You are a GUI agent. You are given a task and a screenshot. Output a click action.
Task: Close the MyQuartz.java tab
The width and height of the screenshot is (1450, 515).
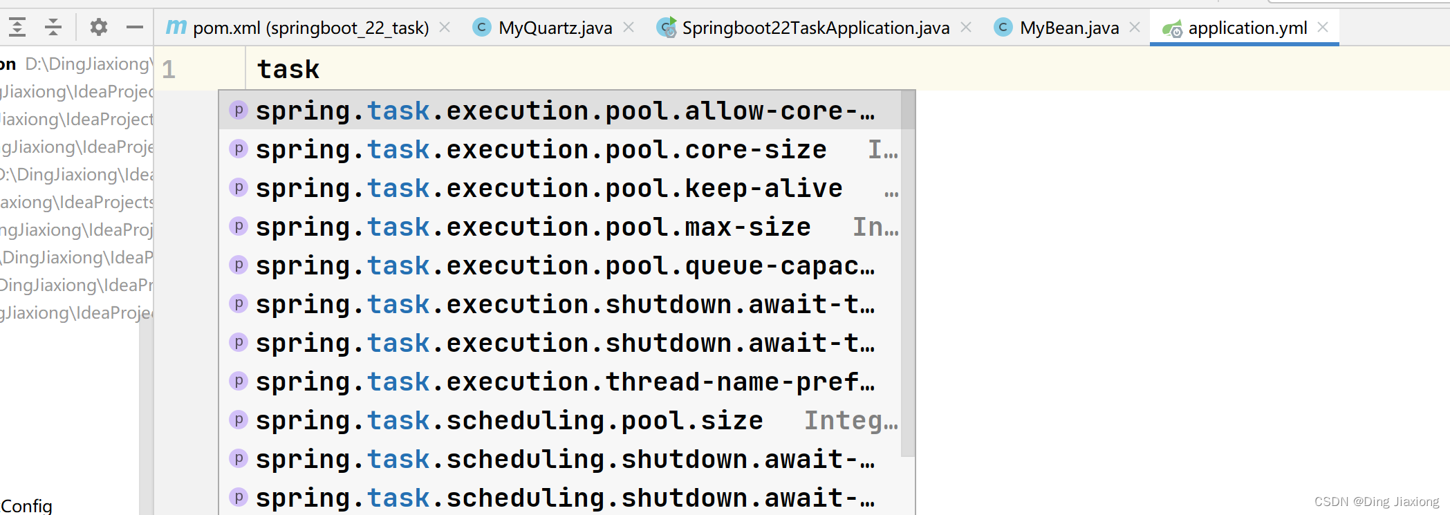[x=629, y=27]
